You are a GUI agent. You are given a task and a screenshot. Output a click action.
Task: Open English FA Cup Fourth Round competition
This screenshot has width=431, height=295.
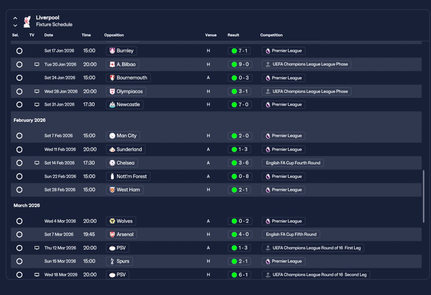(293, 163)
